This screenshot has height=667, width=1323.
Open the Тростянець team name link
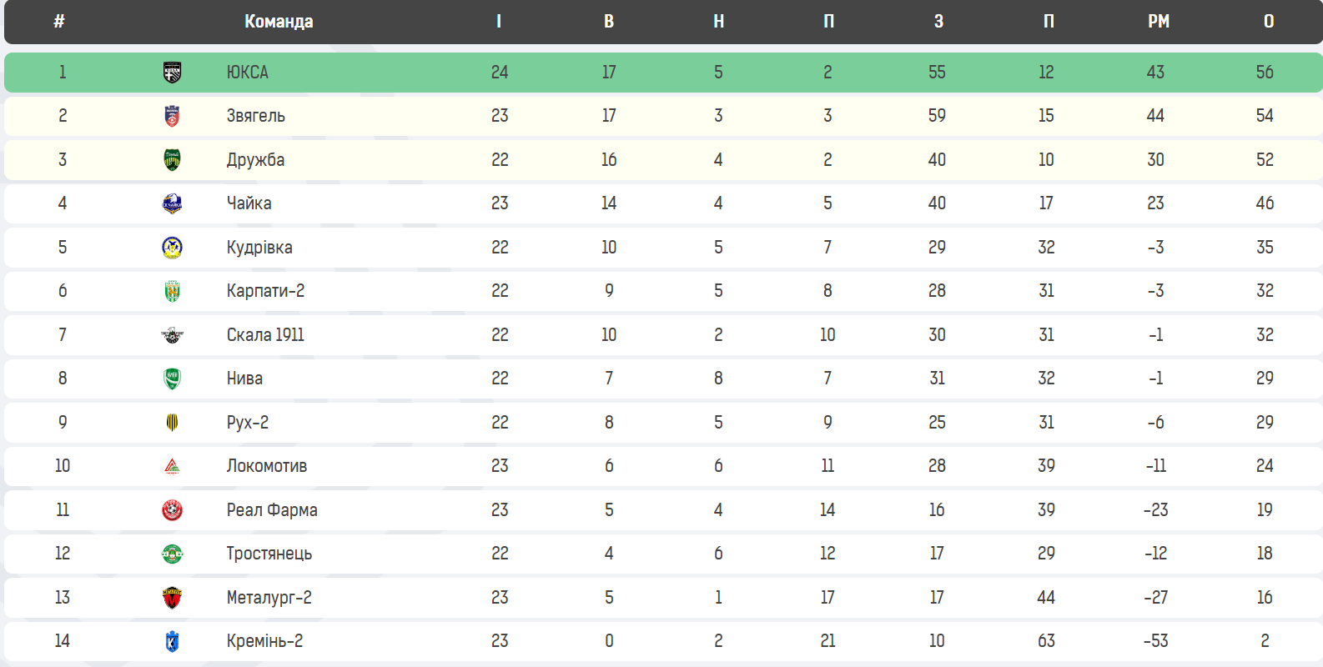point(269,554)
